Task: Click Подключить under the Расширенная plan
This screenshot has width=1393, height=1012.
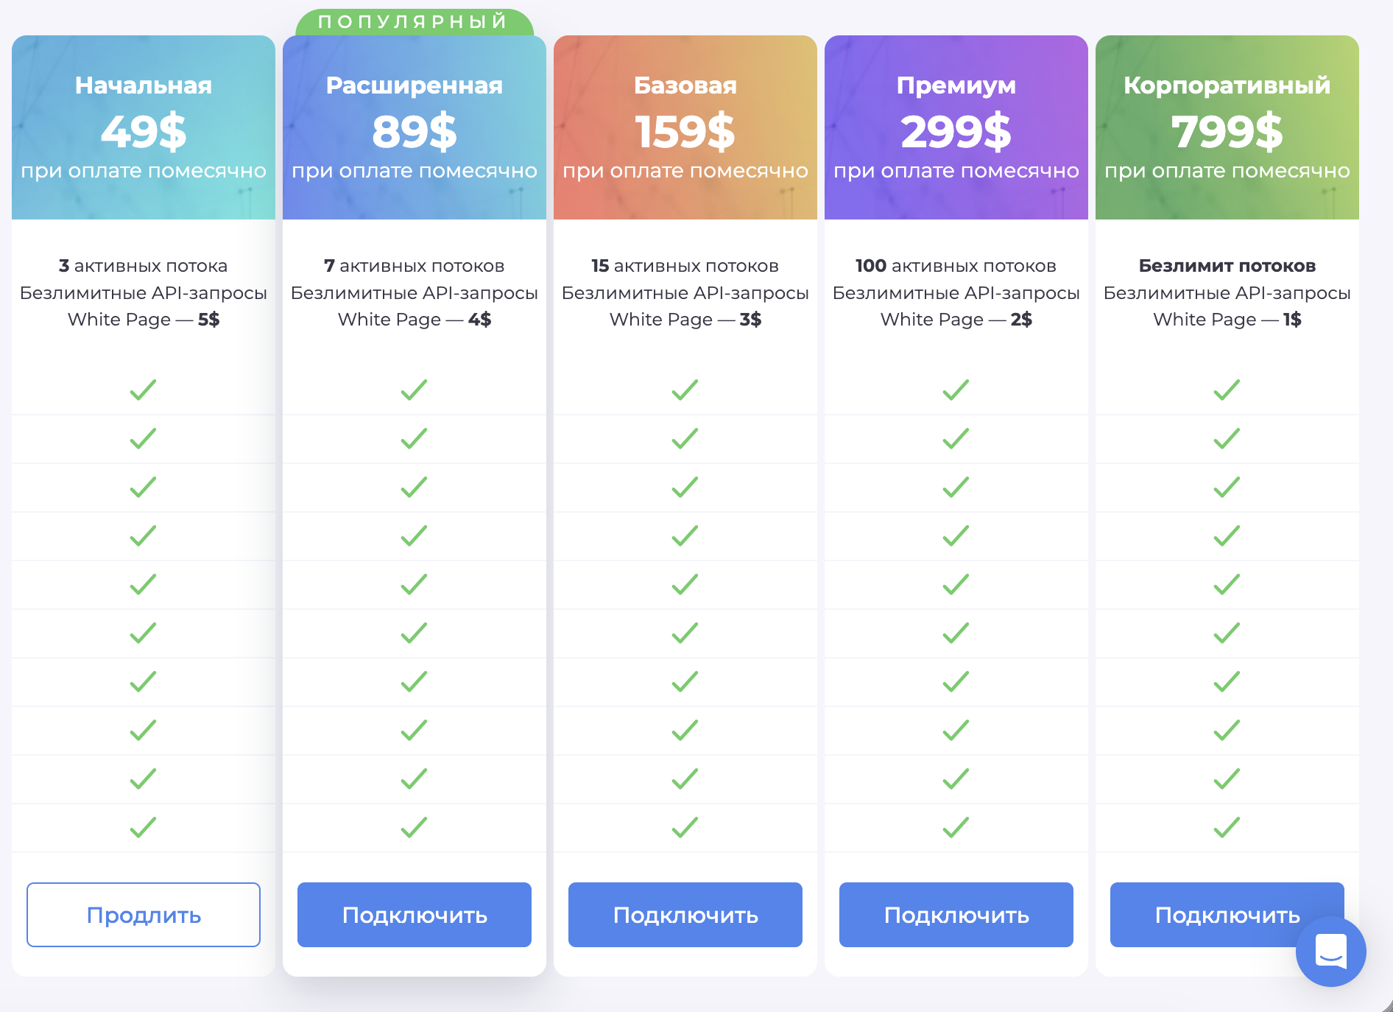Action: (415, 915)
